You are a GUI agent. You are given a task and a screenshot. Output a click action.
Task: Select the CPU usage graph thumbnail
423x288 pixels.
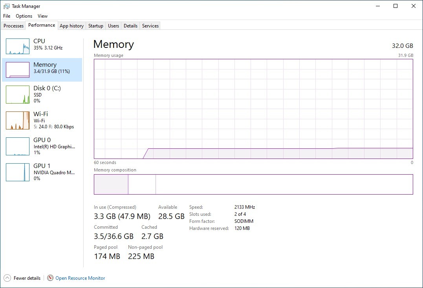[x=18, y=46]
